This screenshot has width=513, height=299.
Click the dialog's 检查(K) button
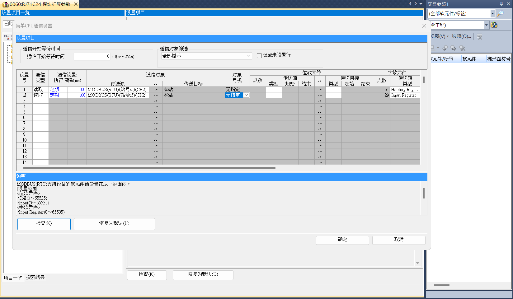44,224
